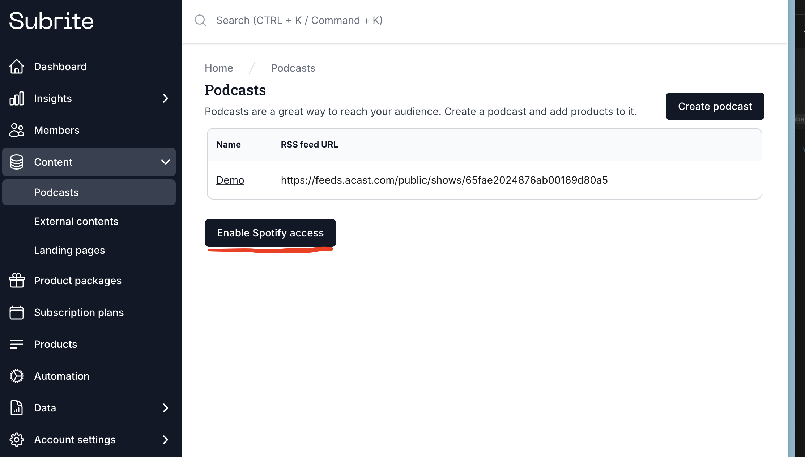Click the Content database icon

pos(16,162)
